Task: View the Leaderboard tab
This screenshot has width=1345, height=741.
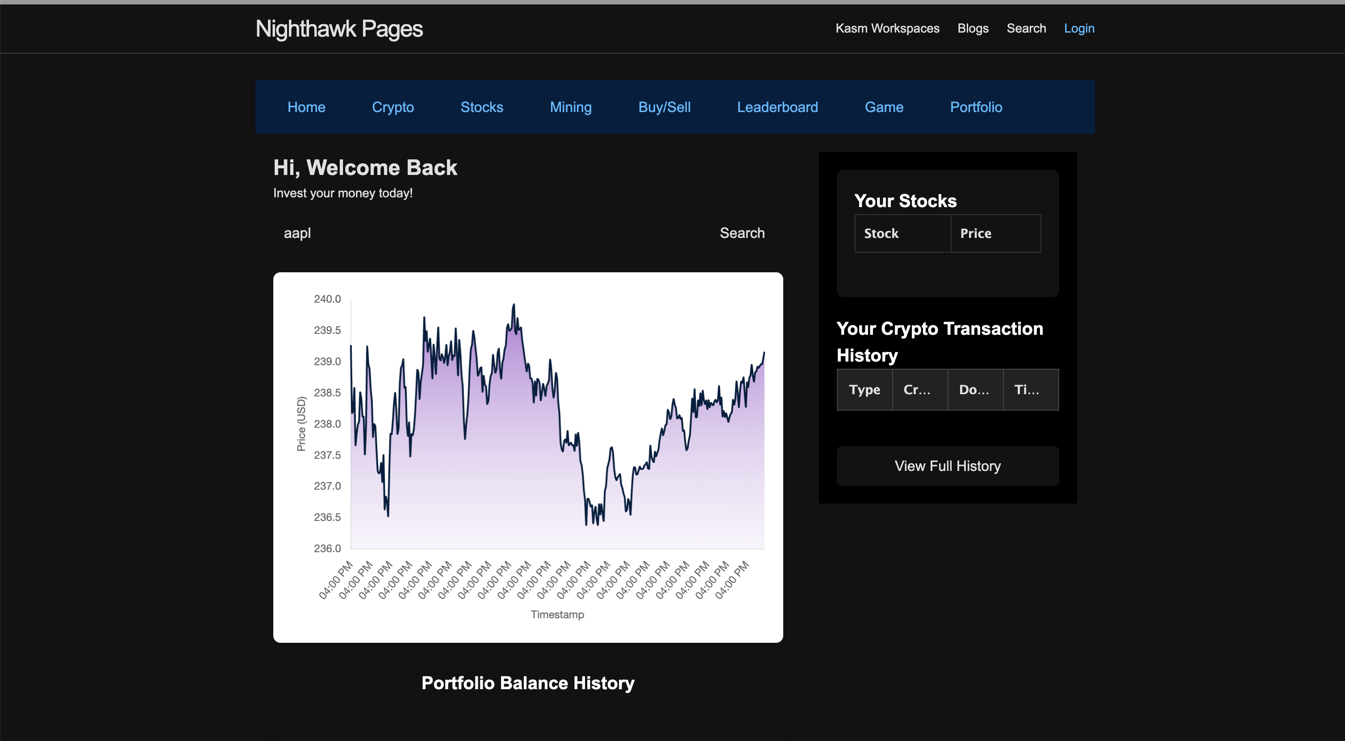Action: (777, 107)
